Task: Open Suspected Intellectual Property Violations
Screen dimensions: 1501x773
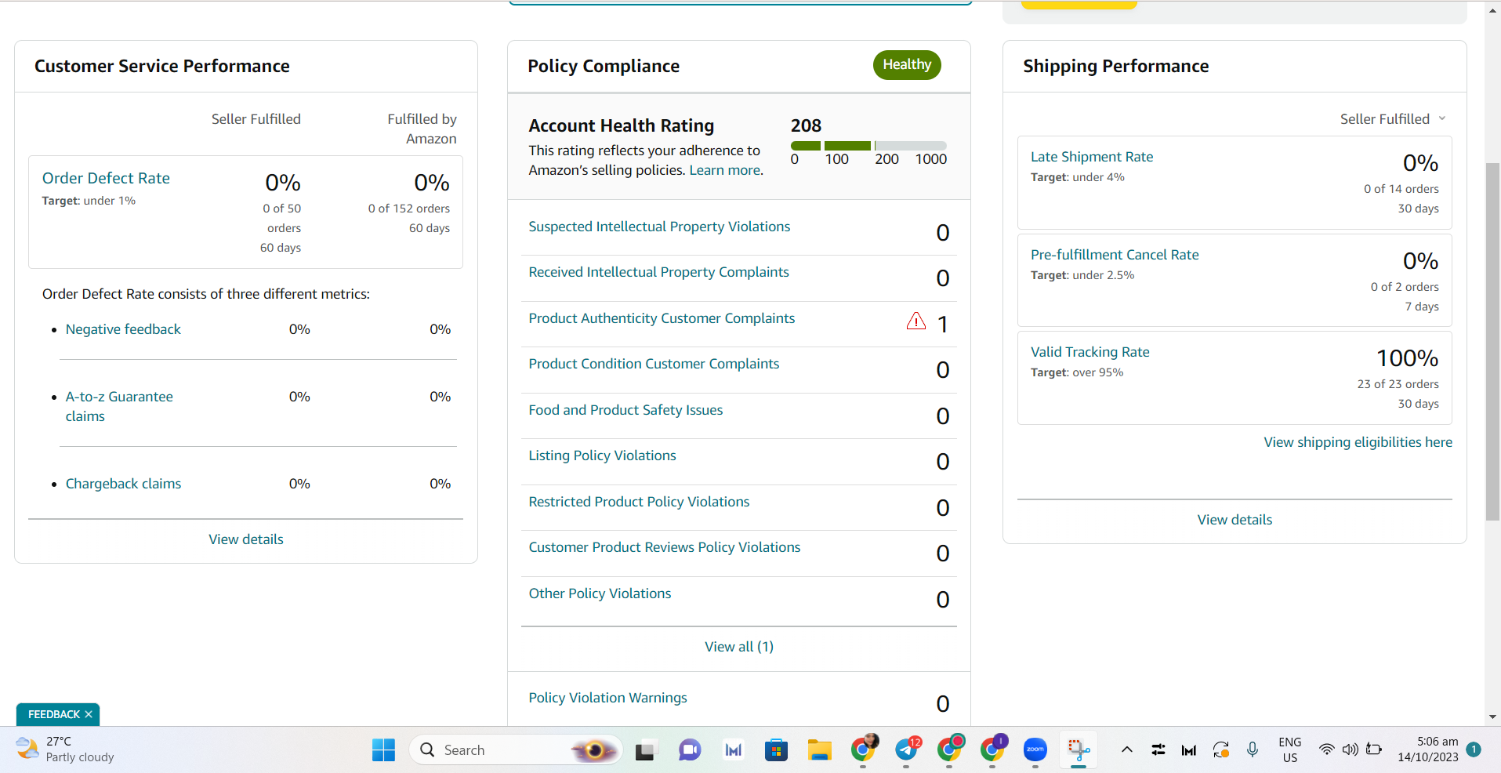Action: click(659, 227)
